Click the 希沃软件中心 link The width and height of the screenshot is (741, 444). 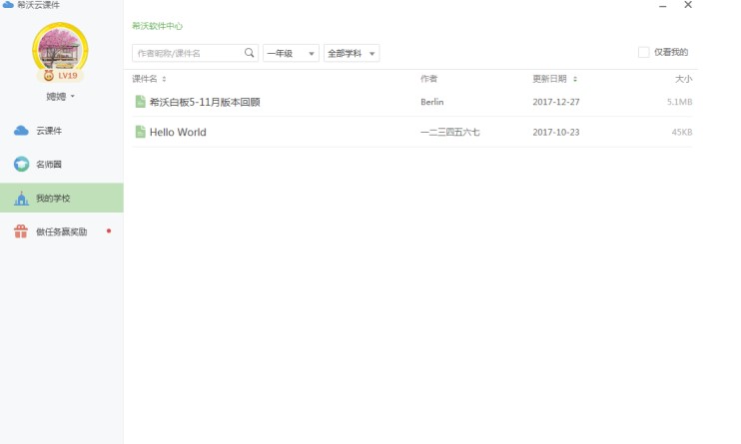coord(157,26)
